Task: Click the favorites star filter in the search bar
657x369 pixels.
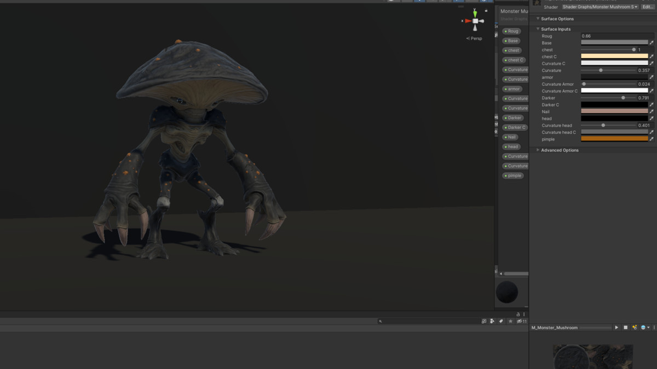Action: point(510,321)
